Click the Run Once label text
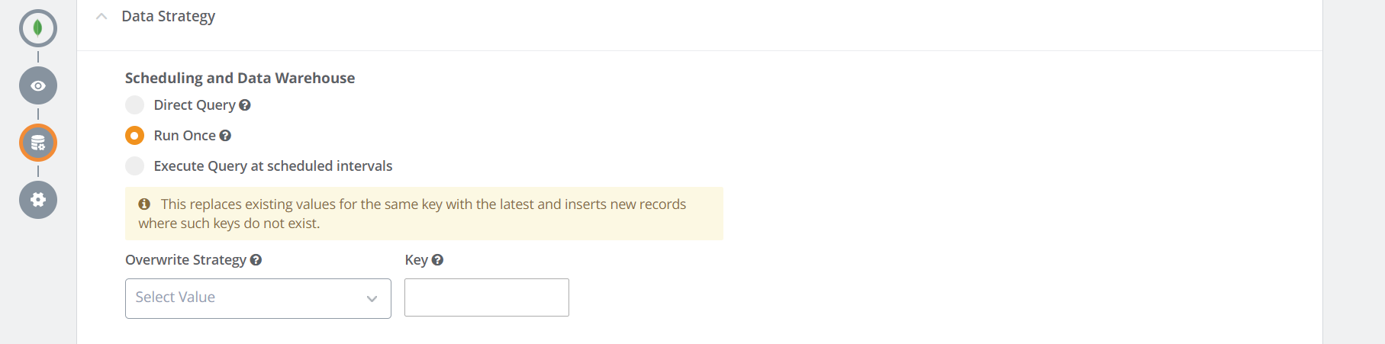This screenshot has width=1385, height=344. click(x=184, y=136)
